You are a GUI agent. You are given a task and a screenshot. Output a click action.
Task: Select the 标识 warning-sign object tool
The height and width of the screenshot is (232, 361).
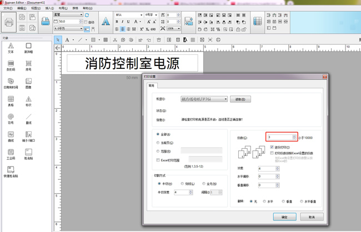click(x=28, y=101)
